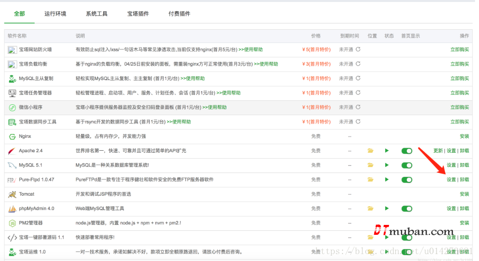Viewport: 479px width, 261px height.
Task: Click the MySQL 5.1 green play status icon
Action: (387, 165)
